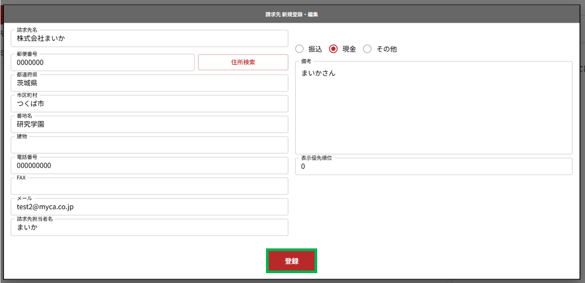
Task: Click the その他 label text
Action: tap(386, 49)
